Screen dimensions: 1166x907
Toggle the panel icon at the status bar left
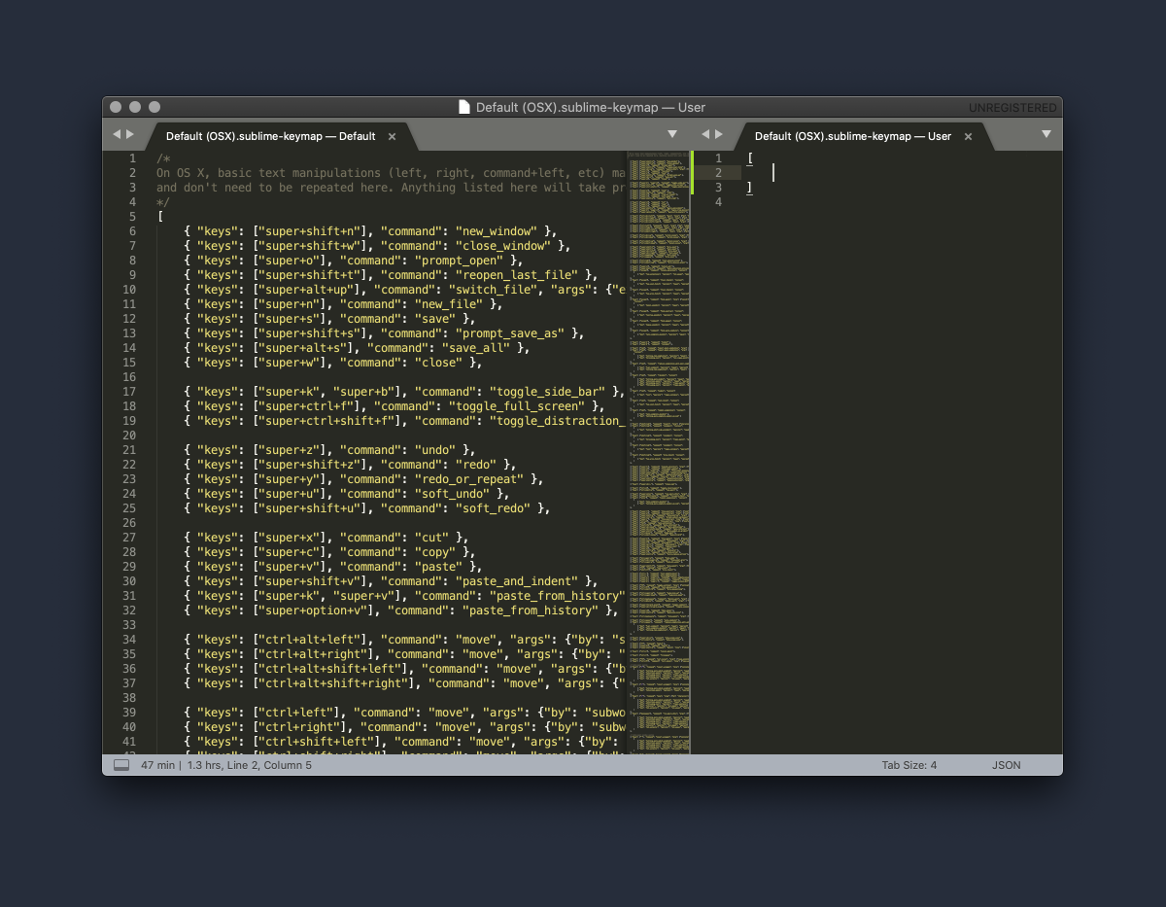coord(120,765)
